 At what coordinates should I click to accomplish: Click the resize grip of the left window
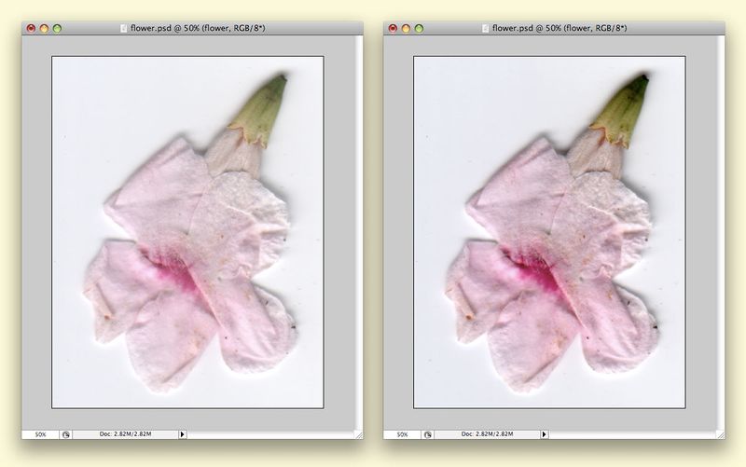pyautogui.click(x=357, y=434)
